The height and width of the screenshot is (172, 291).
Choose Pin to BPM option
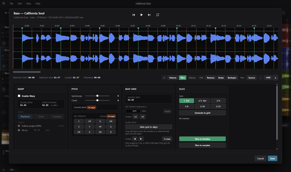(19, 130)
